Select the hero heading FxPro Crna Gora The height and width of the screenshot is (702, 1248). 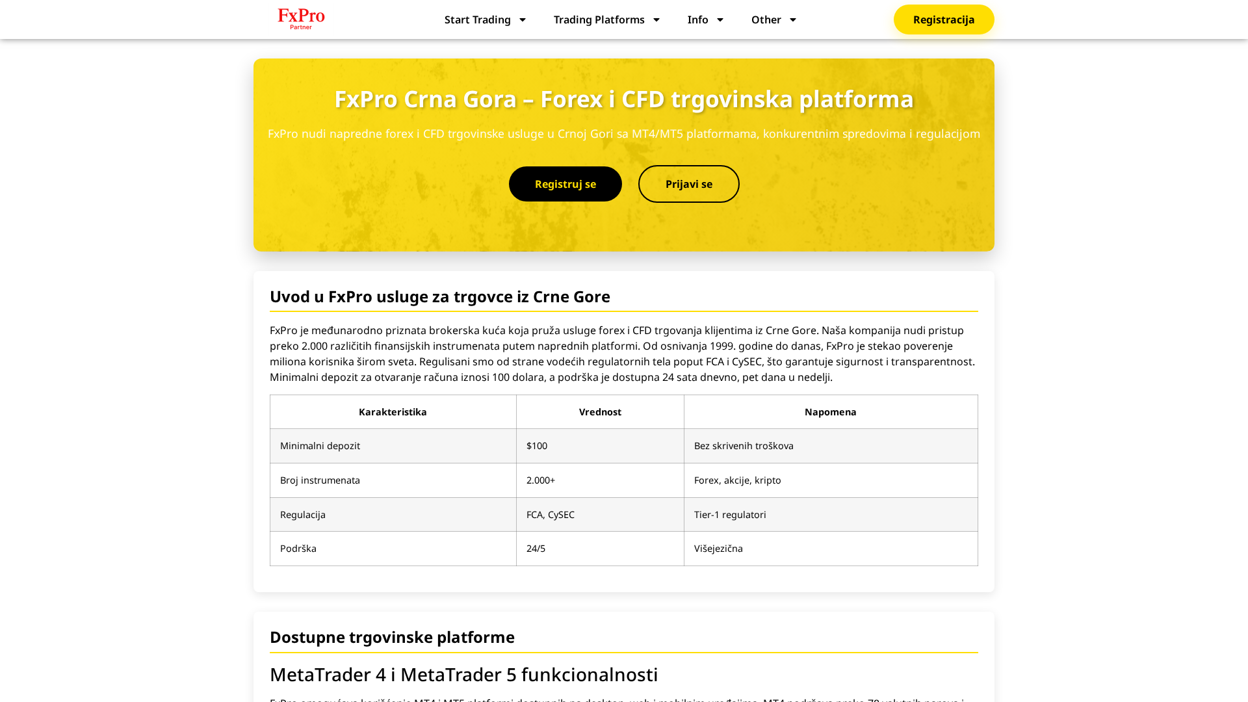coord(624,99)
